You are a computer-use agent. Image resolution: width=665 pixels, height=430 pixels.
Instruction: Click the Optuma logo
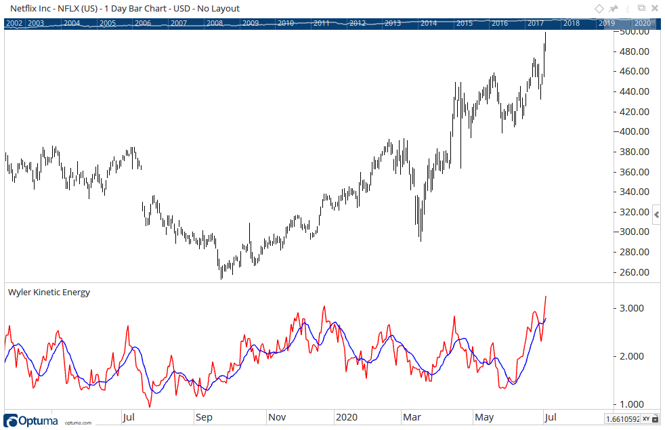tap(30, 421)
